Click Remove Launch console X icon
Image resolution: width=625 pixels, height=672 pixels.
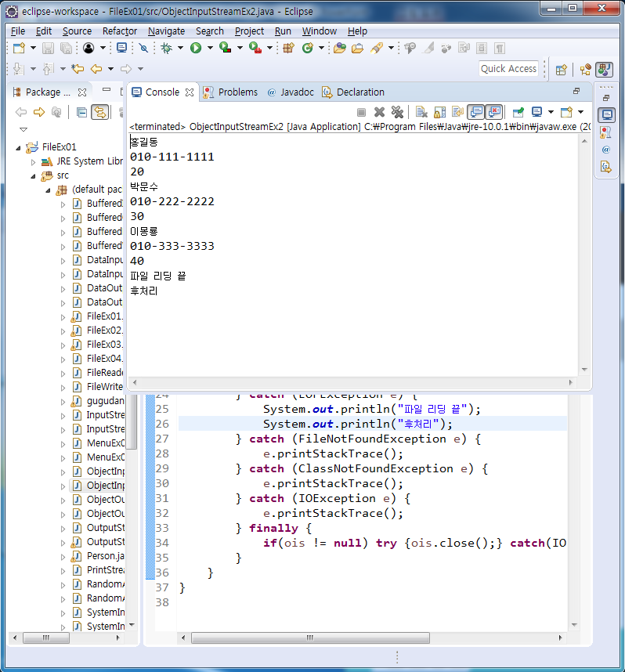379,112
